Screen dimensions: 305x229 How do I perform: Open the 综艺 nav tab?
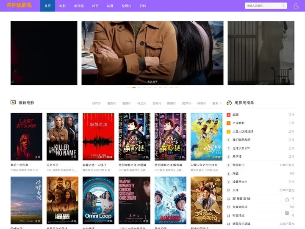coord(95,6)
